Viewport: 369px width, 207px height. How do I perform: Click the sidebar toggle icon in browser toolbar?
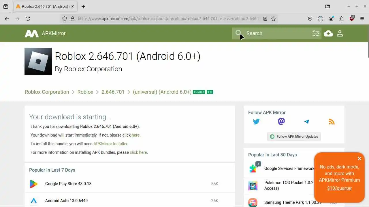[x=327, y=6]
